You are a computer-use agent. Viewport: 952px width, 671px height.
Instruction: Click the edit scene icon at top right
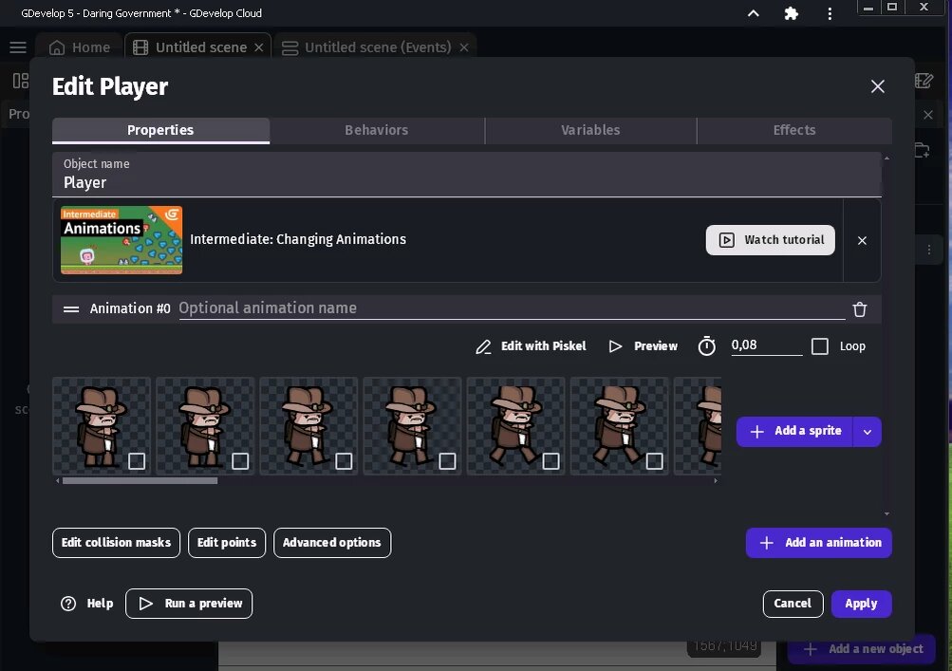coord(924,81)
